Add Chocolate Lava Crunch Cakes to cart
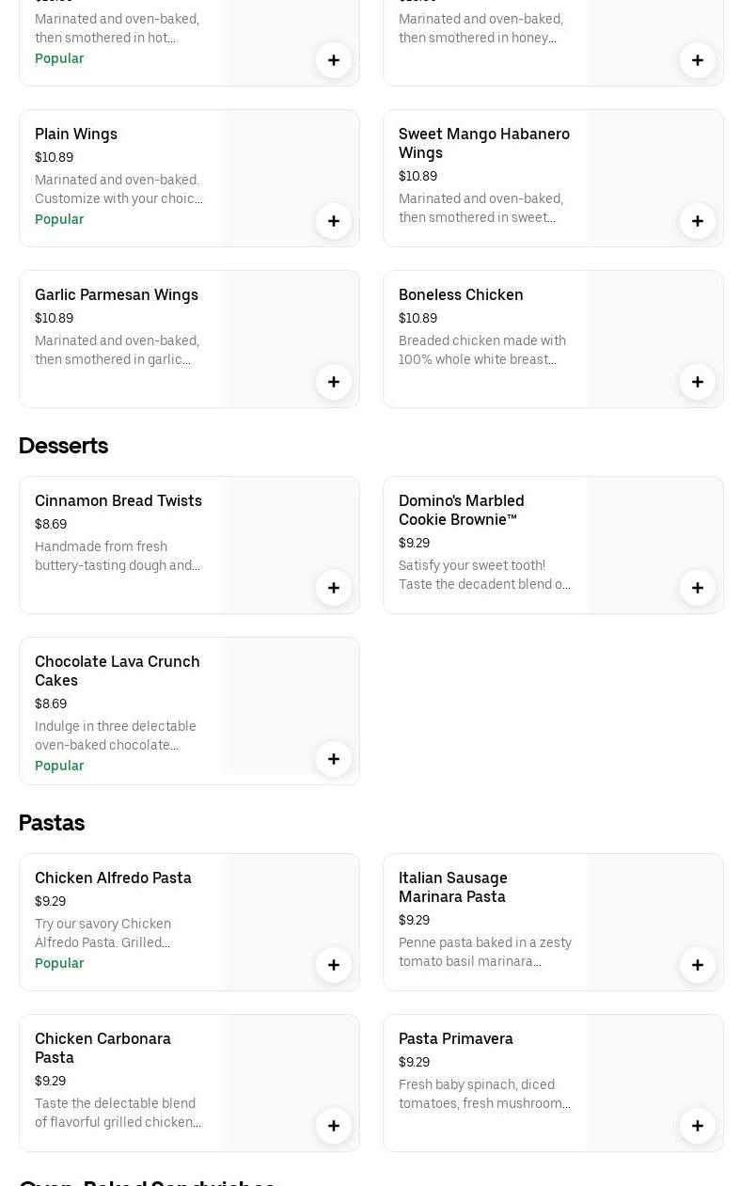 point(334,759)
